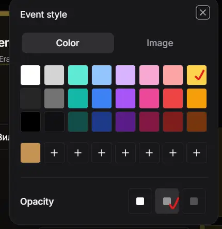Select the light sky-blue swatch
The image size is (222, 229).
click(x=102, y=75)
